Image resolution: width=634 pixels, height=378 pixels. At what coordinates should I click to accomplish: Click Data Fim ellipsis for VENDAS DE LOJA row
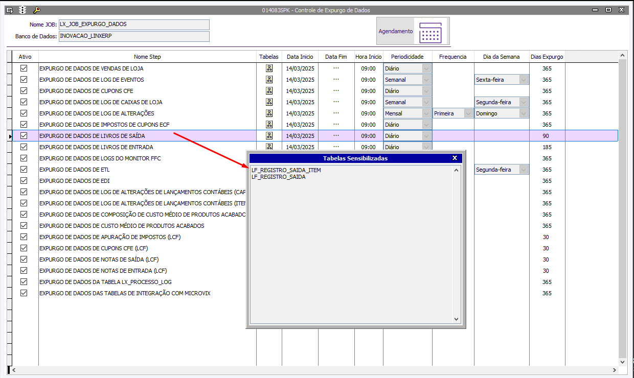click(x=336, y=68)
